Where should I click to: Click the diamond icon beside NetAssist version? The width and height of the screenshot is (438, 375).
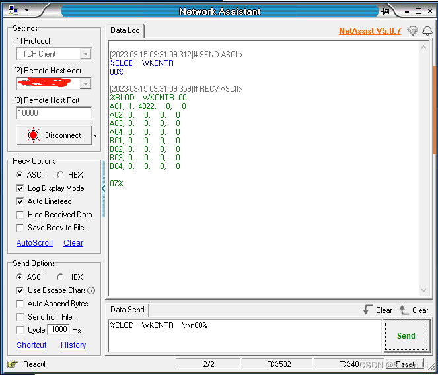click(412, 31)
